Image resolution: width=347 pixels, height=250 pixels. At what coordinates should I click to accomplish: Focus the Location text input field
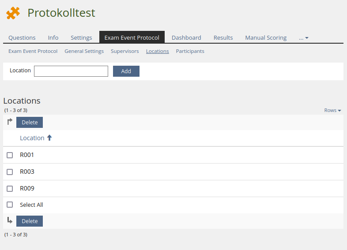tap(71, 71)
